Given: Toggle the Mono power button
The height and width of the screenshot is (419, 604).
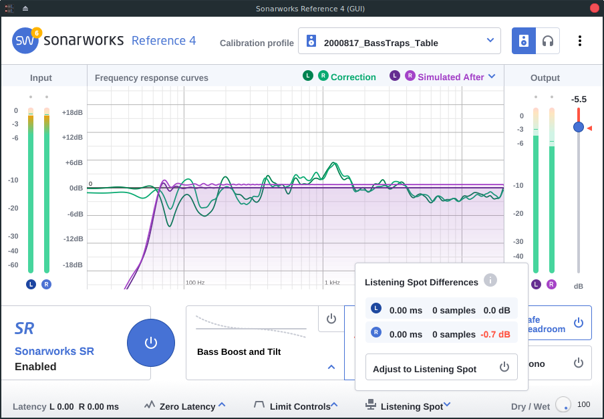Looking at the screenshot, I should pyautogui.click(x=579, y=363).
